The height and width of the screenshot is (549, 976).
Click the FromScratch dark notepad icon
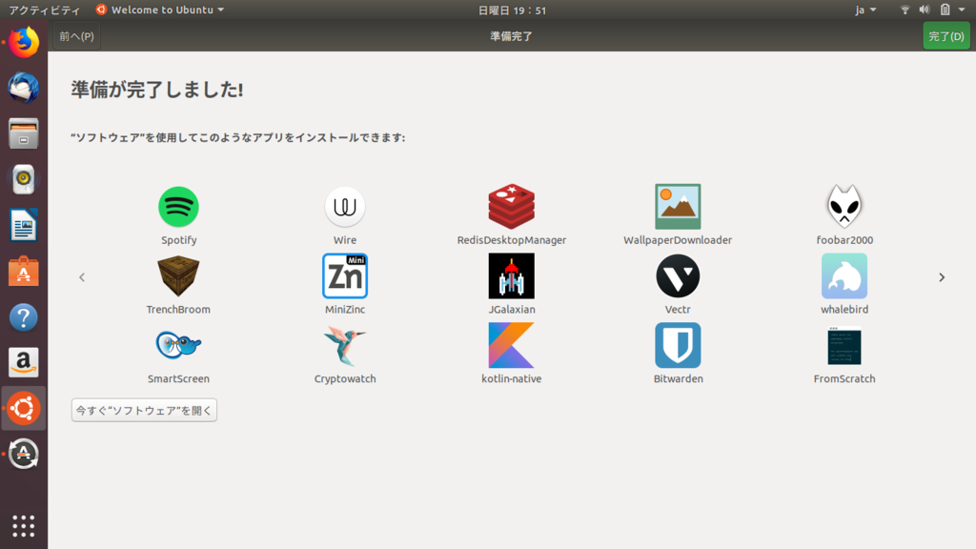pyautogui.click(x=844, y=345)
